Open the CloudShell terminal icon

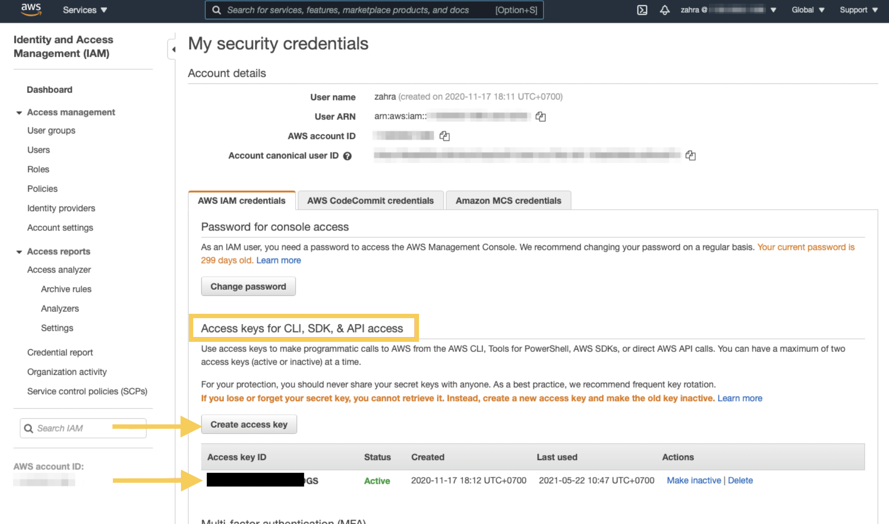pyautogui.click(x=642, y=10)
